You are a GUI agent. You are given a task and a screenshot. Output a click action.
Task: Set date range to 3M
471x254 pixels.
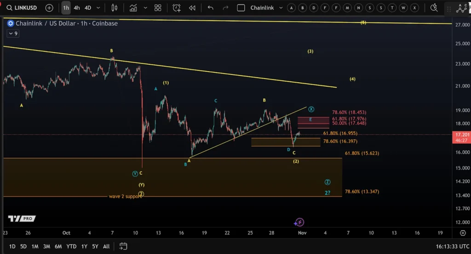[x=46, y=246]
